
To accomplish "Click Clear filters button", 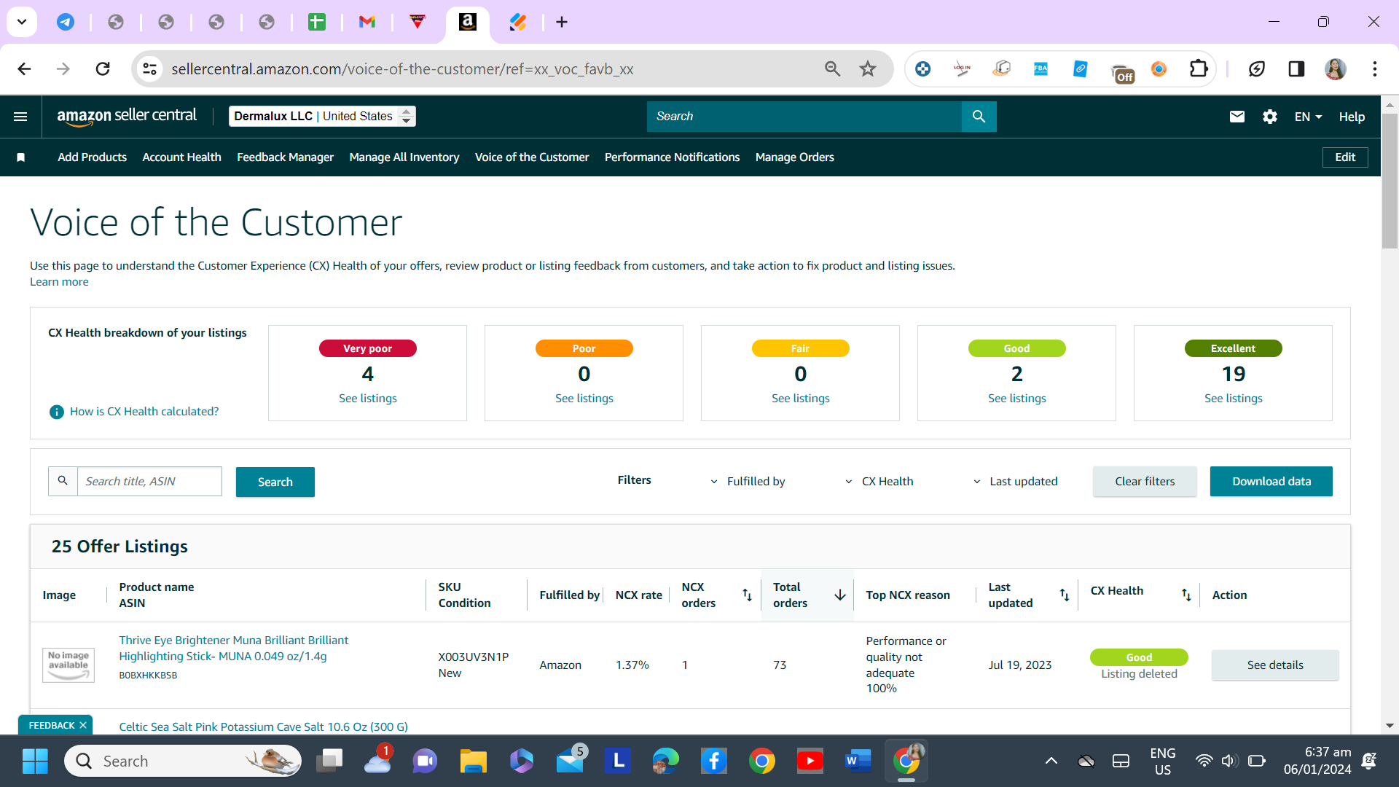I will pyautogui.click(x=1145, y=482).
